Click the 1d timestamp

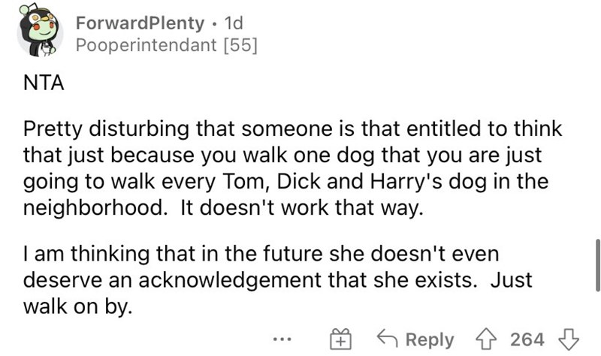coord(234,23)
